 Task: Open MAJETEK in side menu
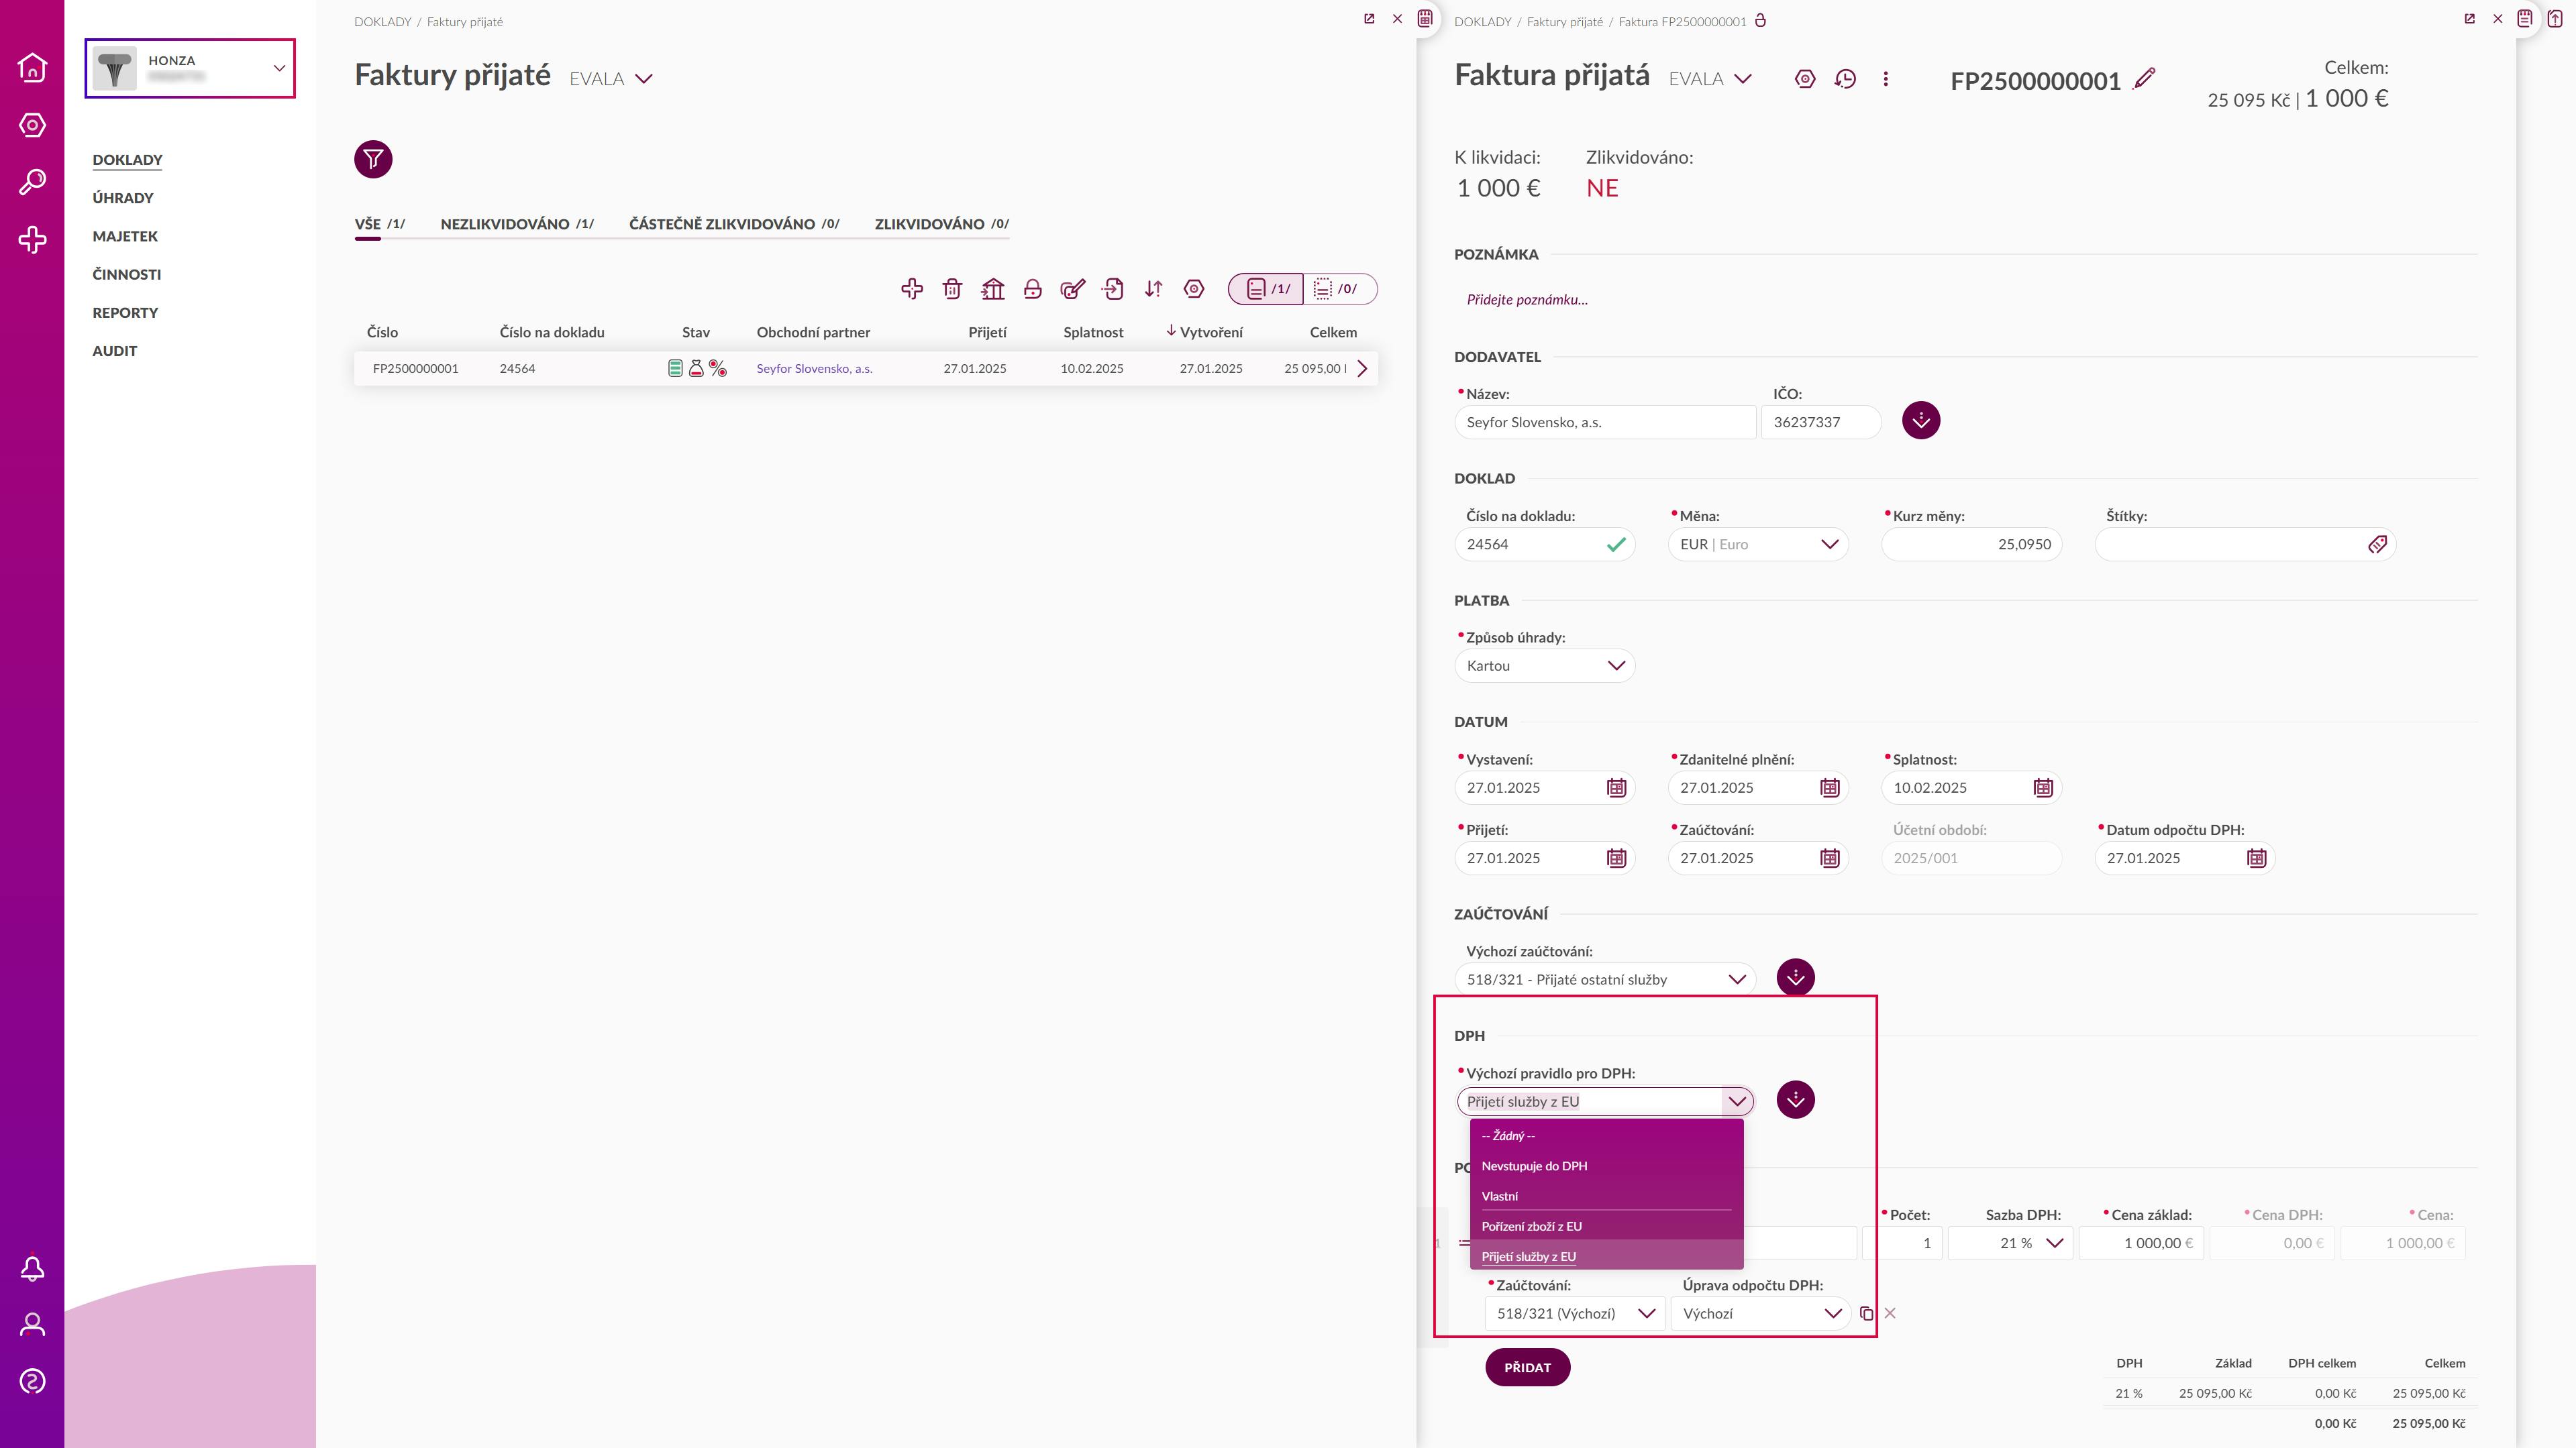coord(125,236)
